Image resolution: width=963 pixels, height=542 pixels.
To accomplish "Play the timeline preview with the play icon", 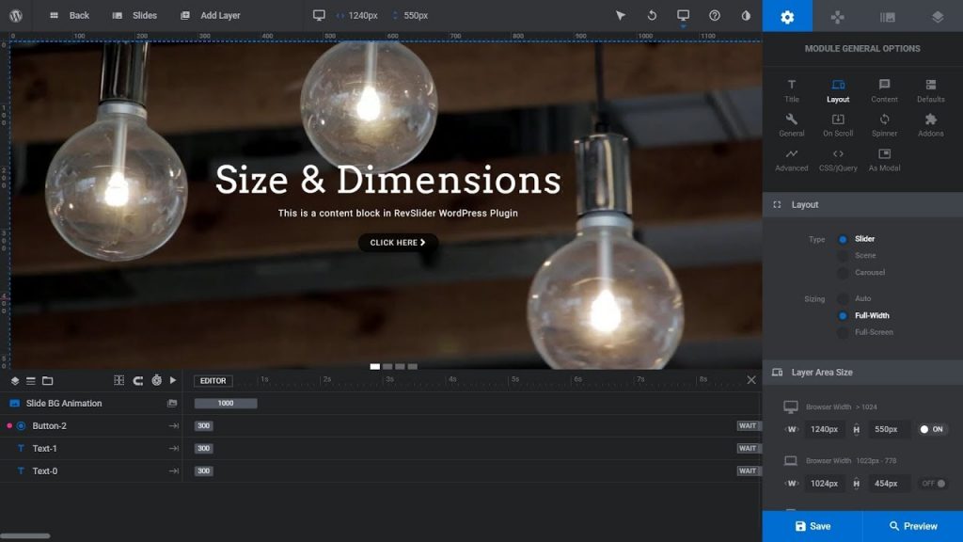I will tap(173, 381).
